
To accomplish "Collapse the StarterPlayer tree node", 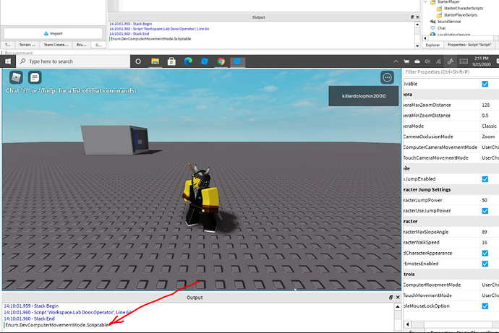I will tap(425, 2).
